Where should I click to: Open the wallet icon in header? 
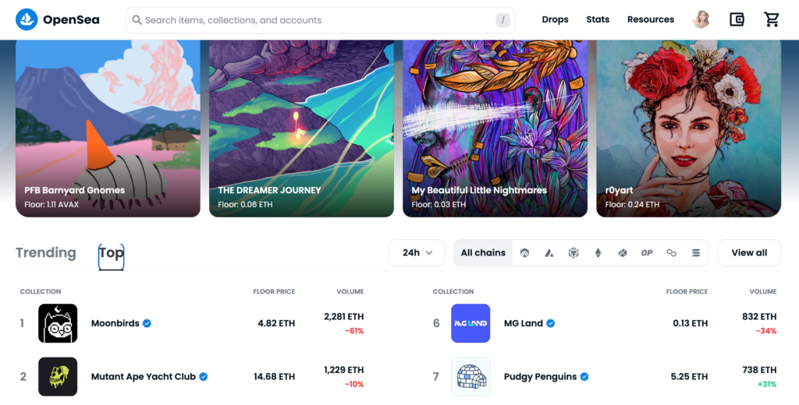[737, 19]
